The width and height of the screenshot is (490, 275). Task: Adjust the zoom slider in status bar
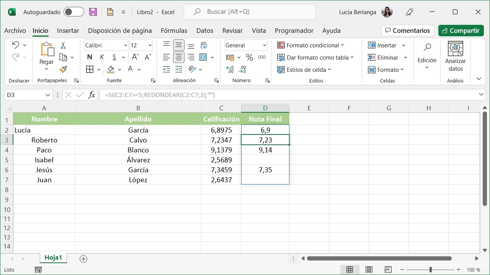pos(430,269)
